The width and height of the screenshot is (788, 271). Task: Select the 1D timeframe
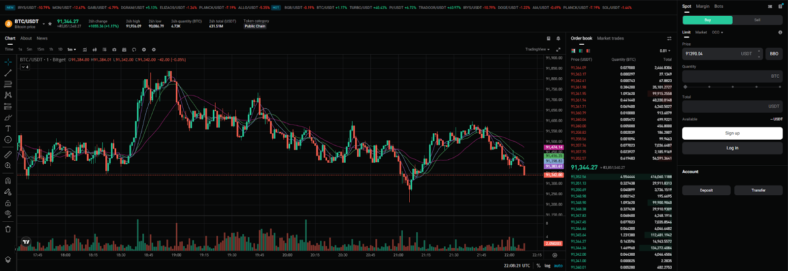click(x=60, y=49)
